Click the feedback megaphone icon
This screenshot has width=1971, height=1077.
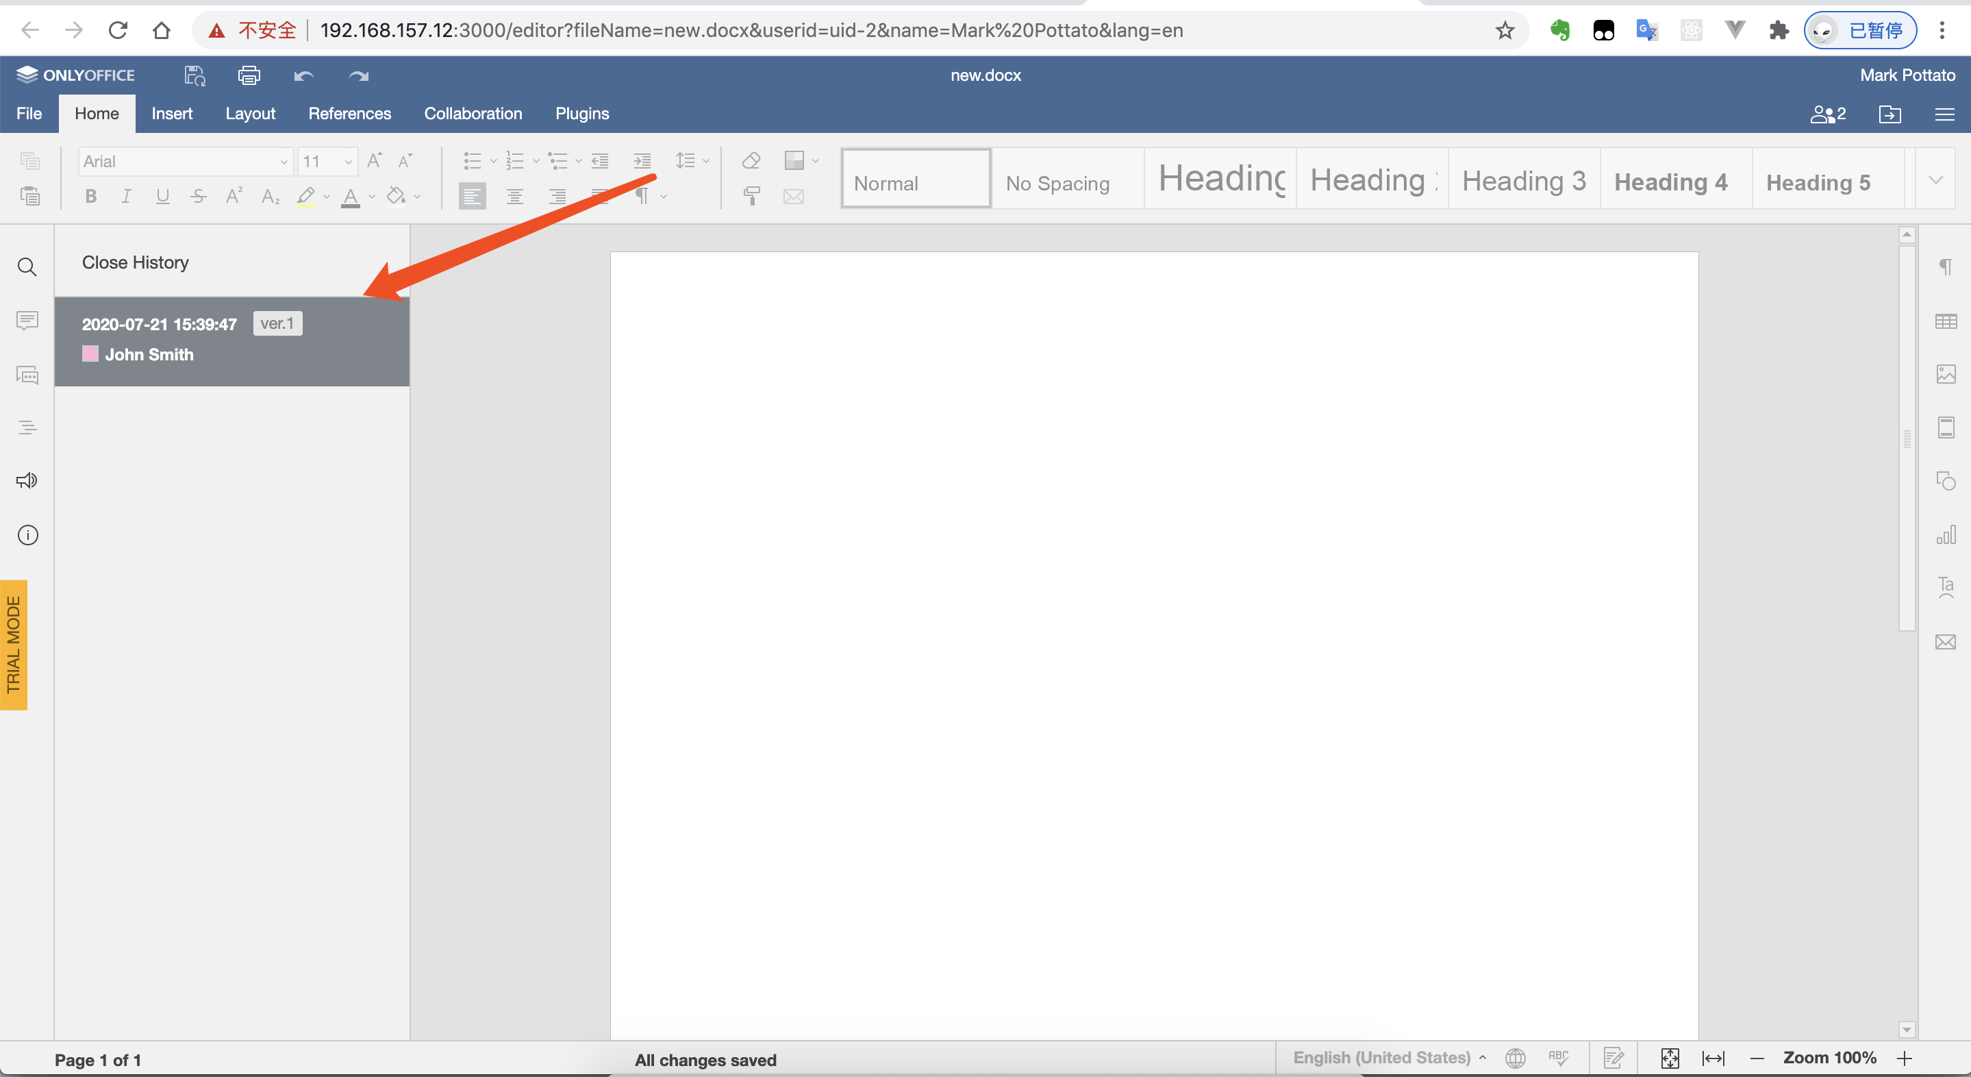coord(27,481)
